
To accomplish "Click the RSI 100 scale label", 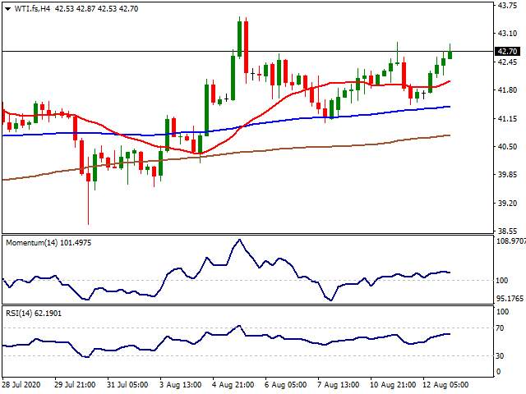I will pyautogui.click(x=502, y=312).
